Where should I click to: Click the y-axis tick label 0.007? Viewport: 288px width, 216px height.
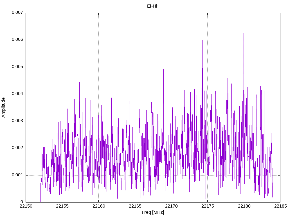click(17, 12)
